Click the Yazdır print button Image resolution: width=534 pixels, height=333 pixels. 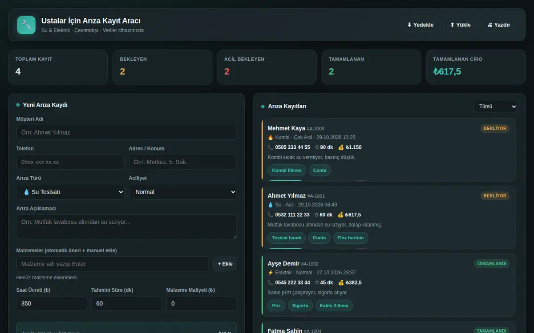pos(499,25)
